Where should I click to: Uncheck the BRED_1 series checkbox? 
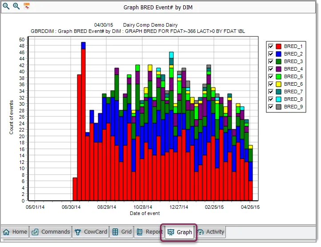271,46
